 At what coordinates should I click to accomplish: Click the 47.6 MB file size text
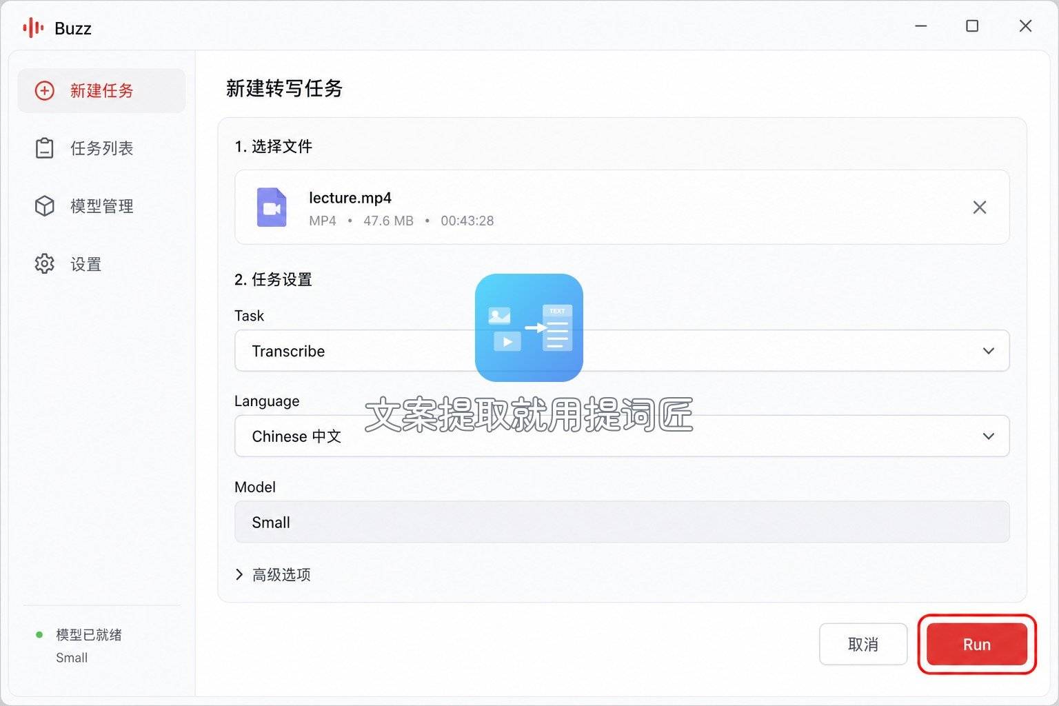click(x=388, y=221)
